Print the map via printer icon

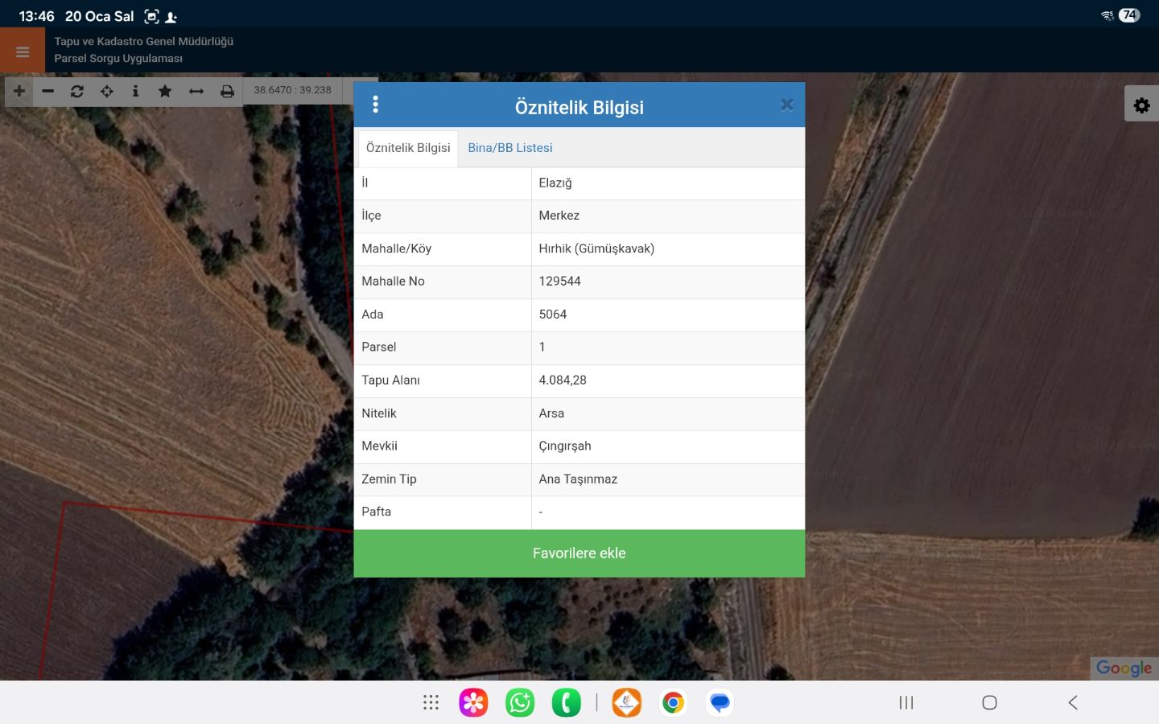228,91
